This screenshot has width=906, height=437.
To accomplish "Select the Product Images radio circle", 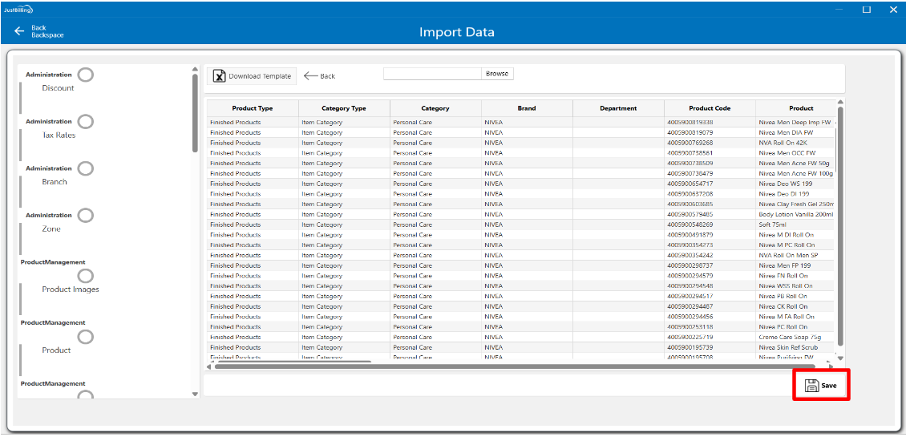I will pyautogui.click(x=85, y=276).
